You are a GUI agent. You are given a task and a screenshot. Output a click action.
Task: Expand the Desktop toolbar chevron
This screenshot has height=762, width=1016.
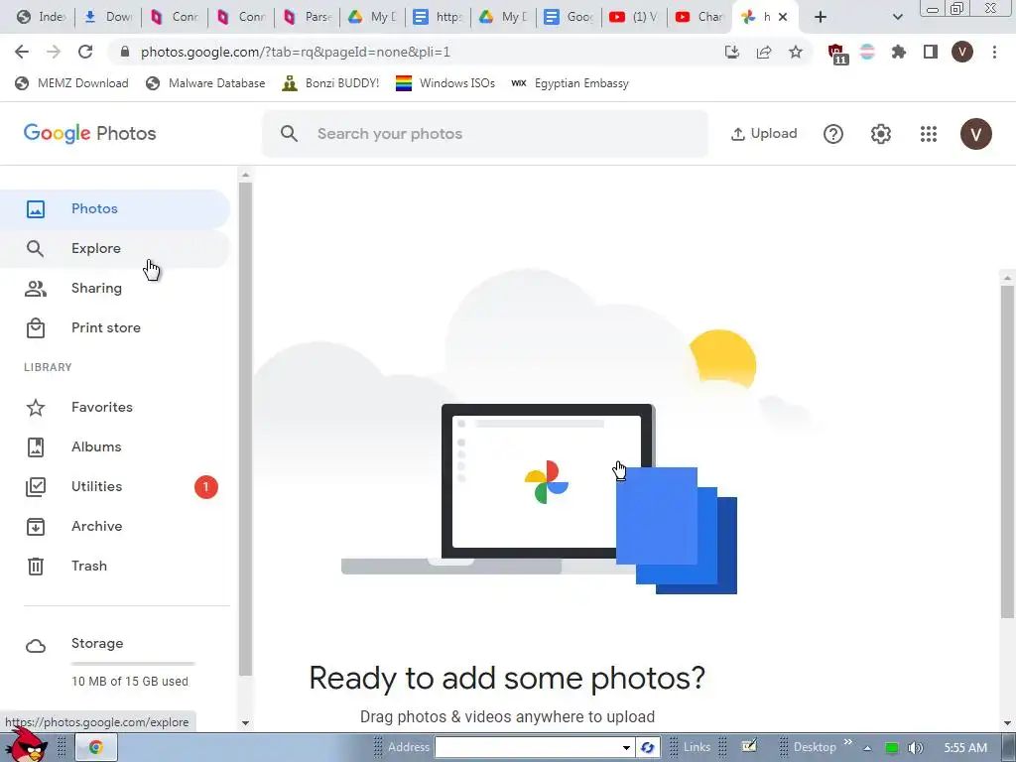[x=847, y=742]
